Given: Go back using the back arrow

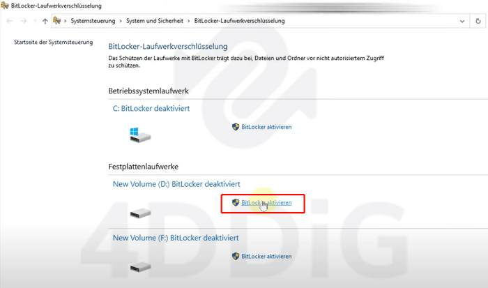Looking at the screenshot, I should (9, 21).
